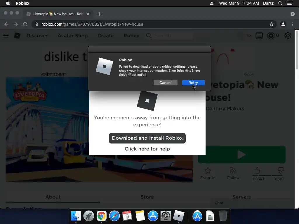
Task: Bookmark this page with star icon
Action: (272, 24)
